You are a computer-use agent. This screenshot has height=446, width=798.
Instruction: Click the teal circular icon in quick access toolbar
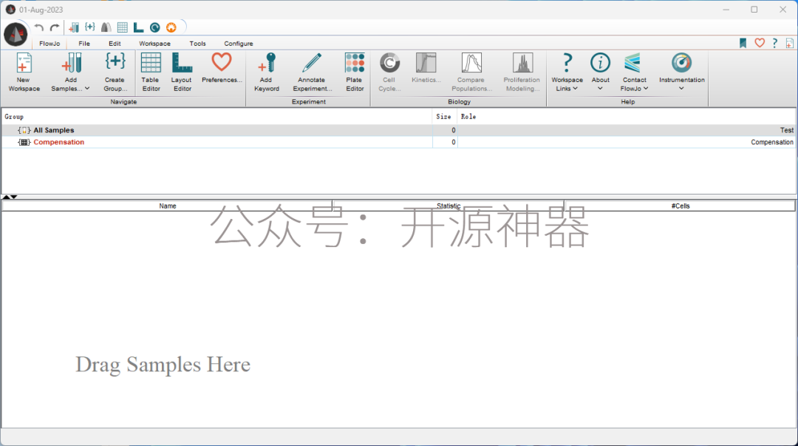point(154,27)
